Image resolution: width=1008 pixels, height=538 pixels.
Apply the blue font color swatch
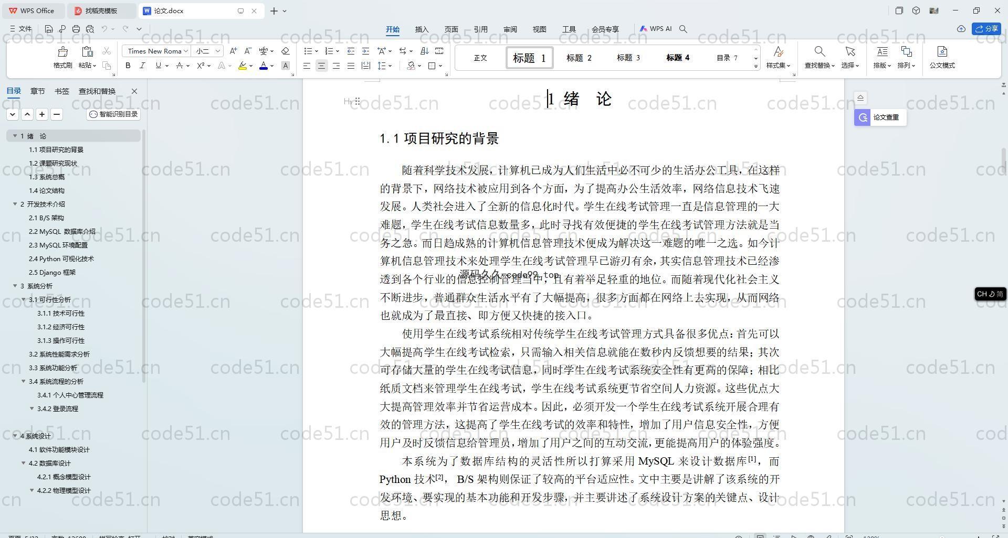tap(264, 66)
